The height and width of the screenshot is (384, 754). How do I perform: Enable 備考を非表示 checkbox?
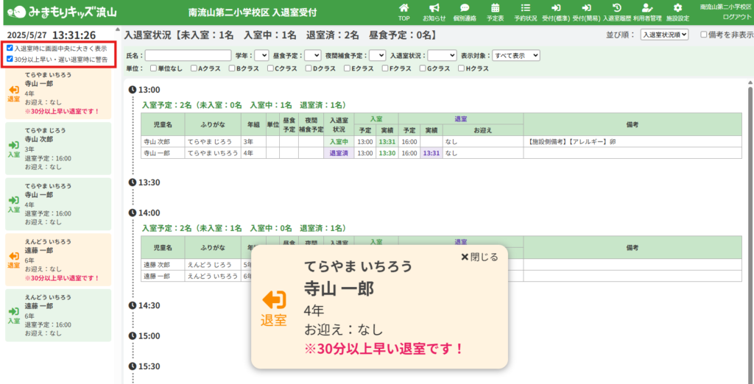tap(704, 35)
